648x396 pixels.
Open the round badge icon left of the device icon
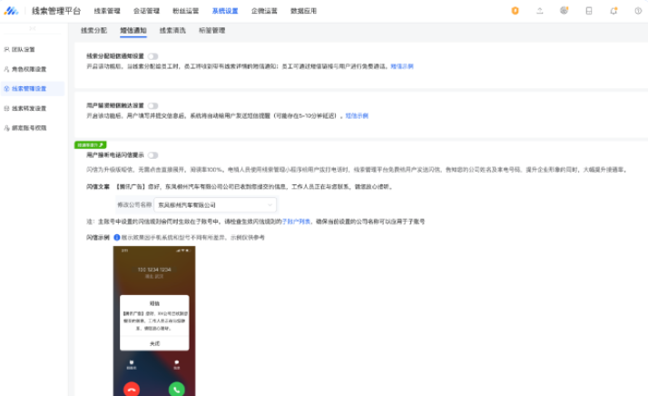[x=565, y=11]
